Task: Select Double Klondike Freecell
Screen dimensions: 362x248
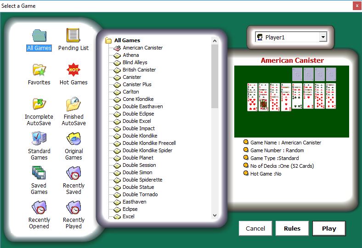Action: (149, 143)
